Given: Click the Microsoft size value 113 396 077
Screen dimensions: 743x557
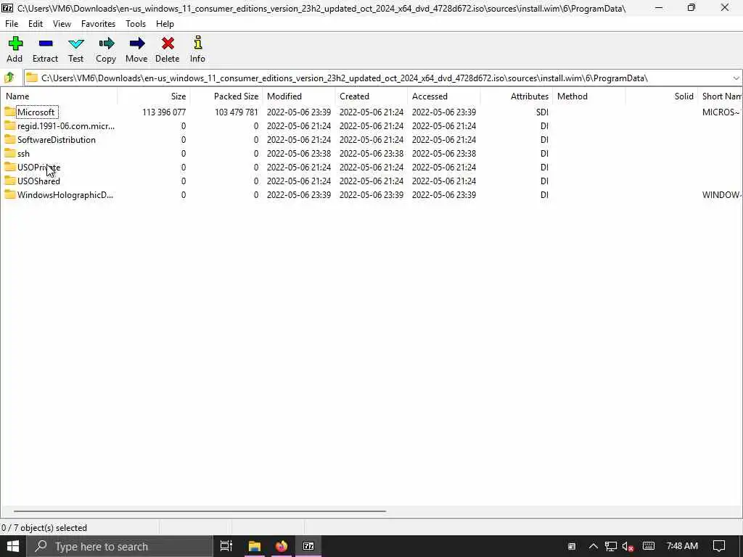Looking at the screenshot, I should point(164,112).
